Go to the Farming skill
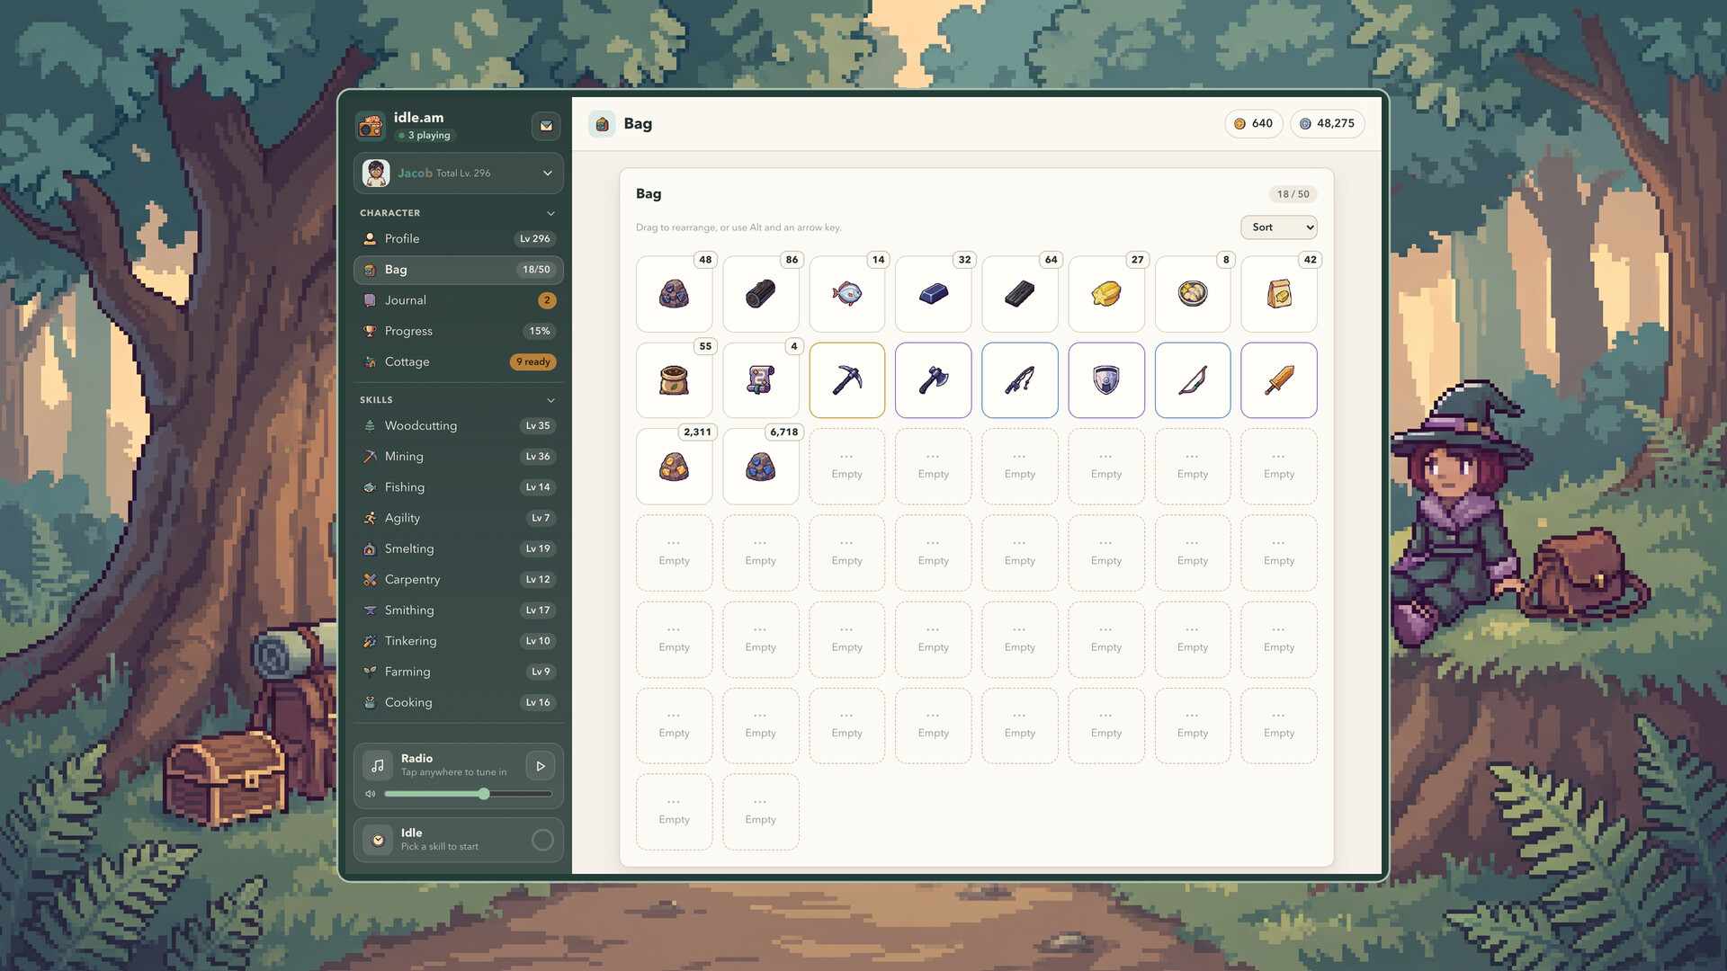The height and width of the screenshot is (971, 1727). 458,672
